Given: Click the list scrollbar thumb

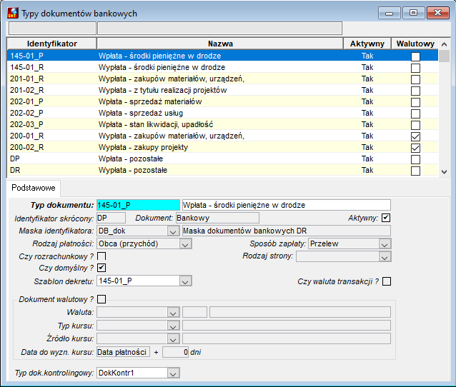Looking at the screenshot, I should click(x=444, y=56).
